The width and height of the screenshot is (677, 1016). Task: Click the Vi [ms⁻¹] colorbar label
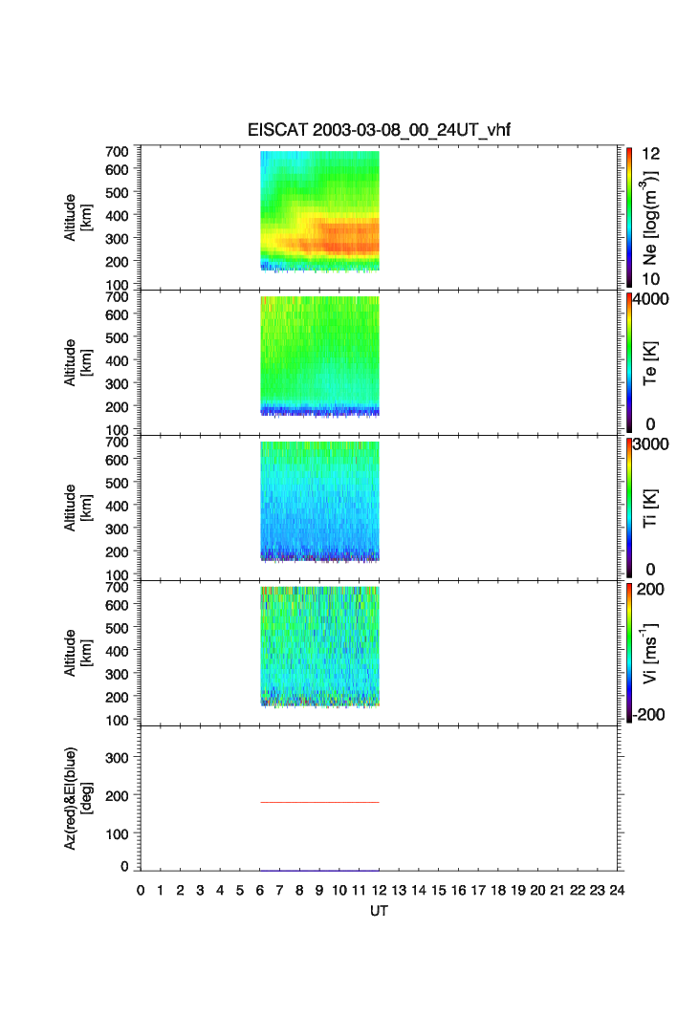pyautogui.click(x=650, y=650)
